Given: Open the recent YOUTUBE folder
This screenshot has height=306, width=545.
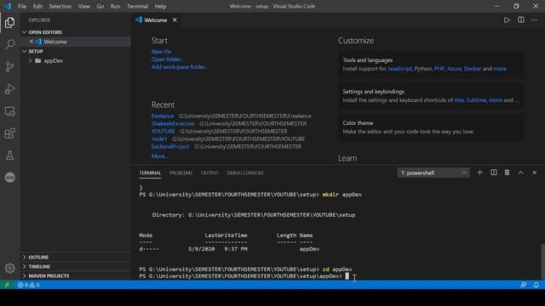Looking at the screenshot, I should pyautogui.click(x=163, y=131).
